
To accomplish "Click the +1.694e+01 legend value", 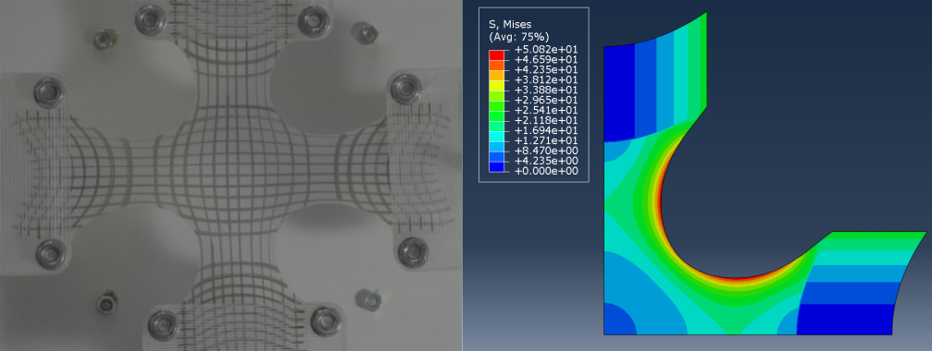I will (x=546, y=130).
